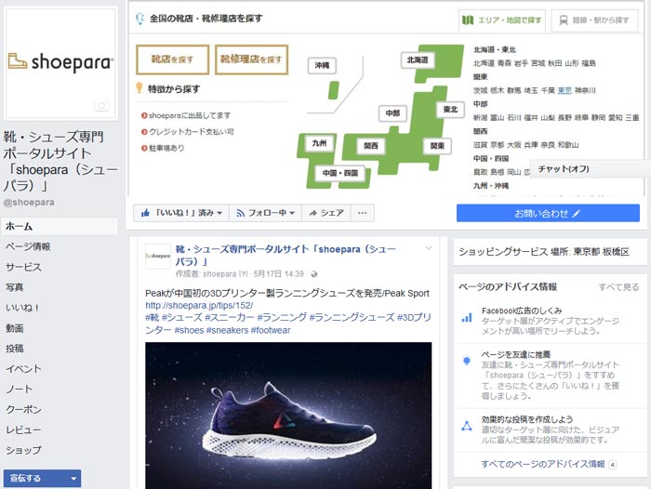
Task: Open the 効果的な投稿を作成しよう tip
Action: click(x=527, y=419)
